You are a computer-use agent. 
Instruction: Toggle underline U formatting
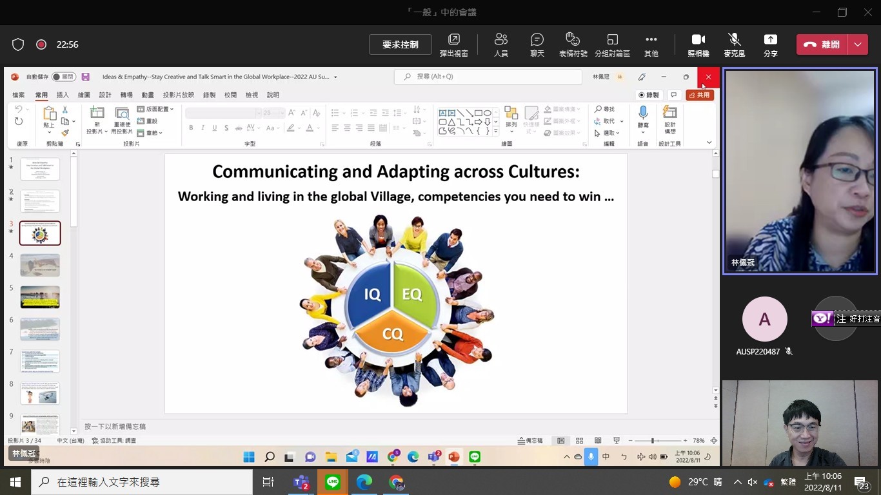tap(214, 128)
